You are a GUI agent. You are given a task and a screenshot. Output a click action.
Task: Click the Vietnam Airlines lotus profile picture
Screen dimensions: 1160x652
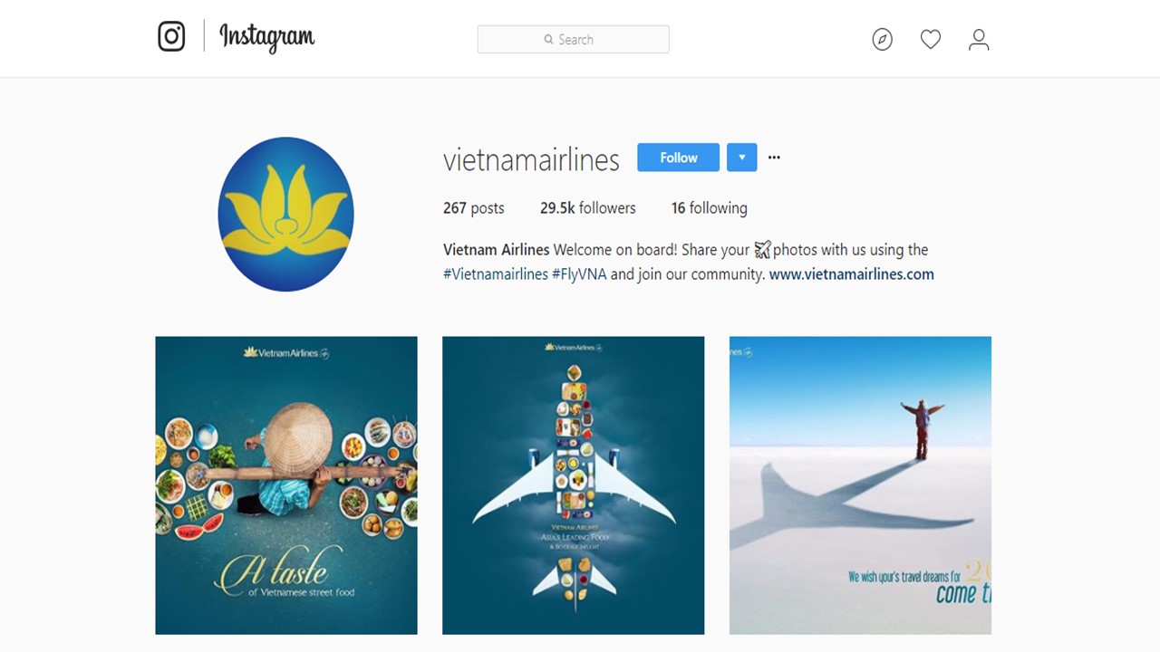[285, 214]
